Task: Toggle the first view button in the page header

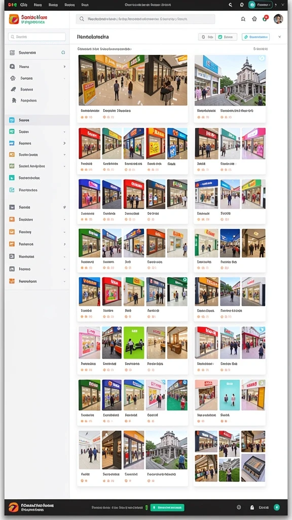Action: 207,37
